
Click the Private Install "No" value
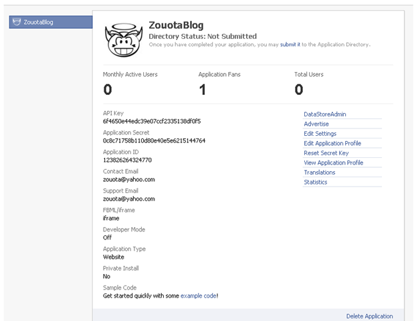(106, 276)
